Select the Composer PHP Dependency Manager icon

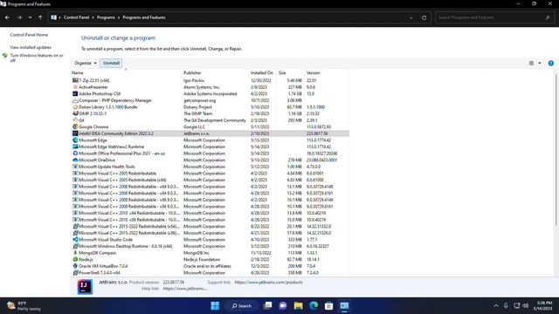pyautogui.click(x=75, y=100)
